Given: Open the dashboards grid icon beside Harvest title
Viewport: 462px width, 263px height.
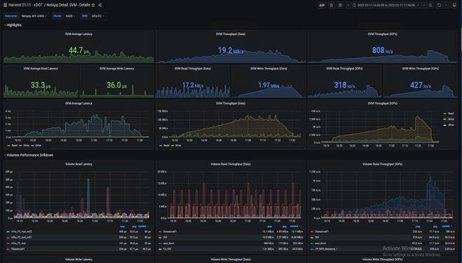Looking at the screenshot, I should [6, 5].
